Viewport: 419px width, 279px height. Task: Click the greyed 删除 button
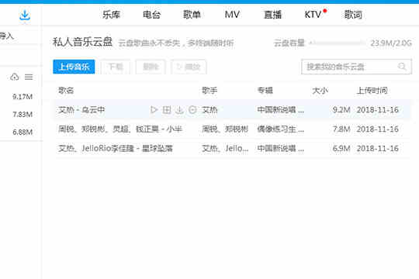[151, 67]
